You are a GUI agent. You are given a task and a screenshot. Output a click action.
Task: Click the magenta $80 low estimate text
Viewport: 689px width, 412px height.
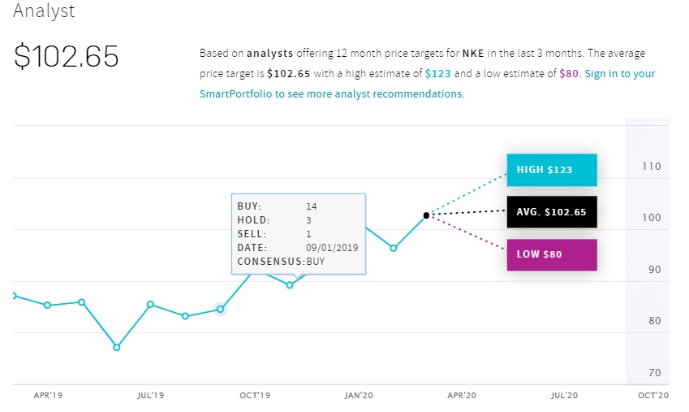[x=569, y=74]
